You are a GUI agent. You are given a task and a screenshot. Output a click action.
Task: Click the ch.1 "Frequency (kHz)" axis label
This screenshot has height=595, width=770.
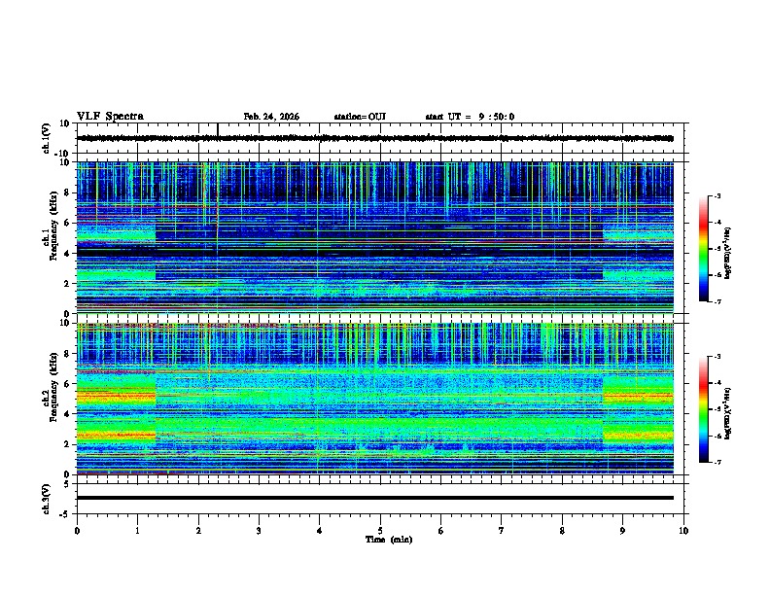coord(53,226)
